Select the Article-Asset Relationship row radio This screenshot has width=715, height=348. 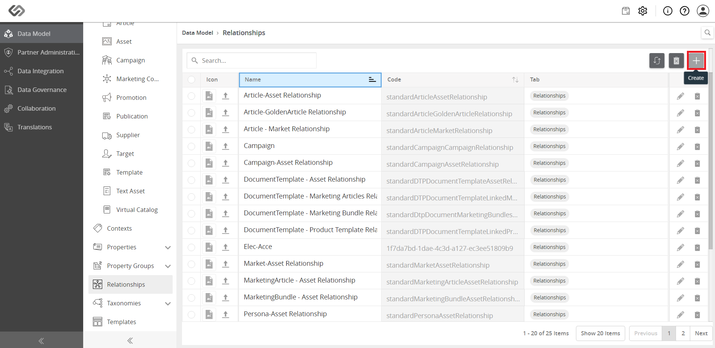(x=191, y=96)
